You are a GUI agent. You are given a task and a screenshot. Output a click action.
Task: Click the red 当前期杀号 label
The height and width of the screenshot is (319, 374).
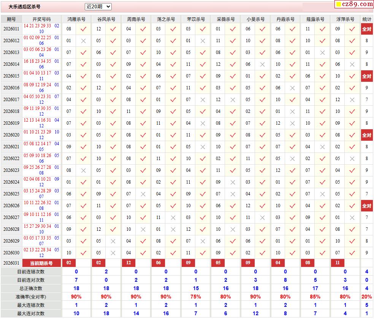coord(42,263)
